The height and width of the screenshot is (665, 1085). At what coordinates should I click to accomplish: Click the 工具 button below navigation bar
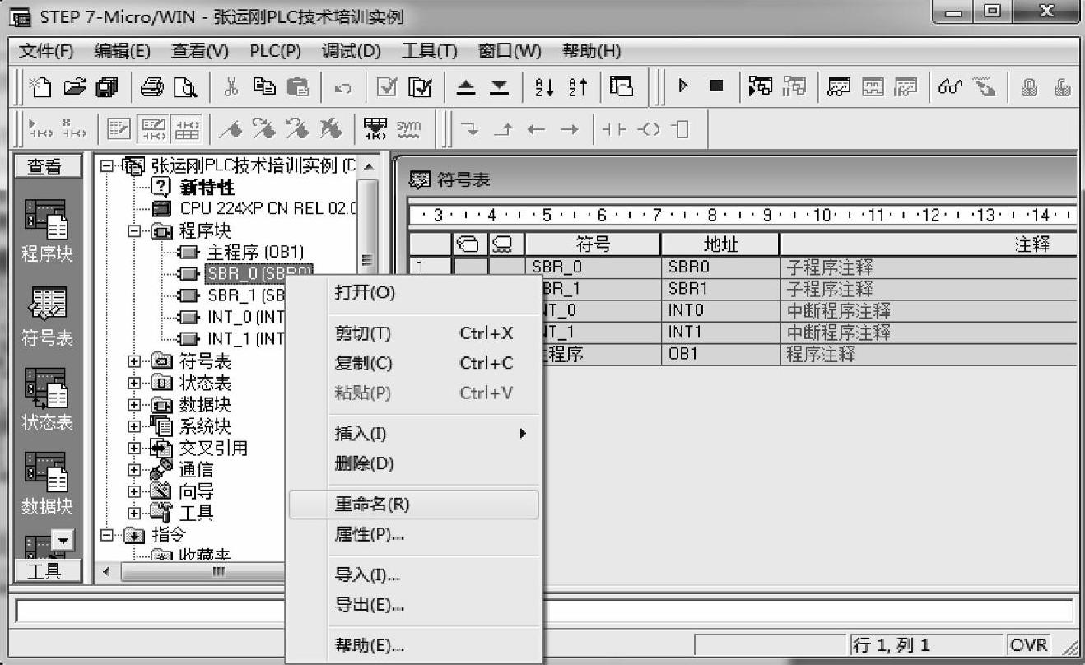point(48,570)
